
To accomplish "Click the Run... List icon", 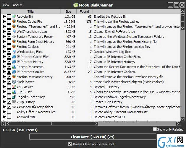I will [x=14, y=92].
